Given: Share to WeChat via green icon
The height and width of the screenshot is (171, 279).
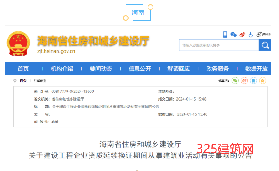Looking at the screenshot, I should point(235,81).
